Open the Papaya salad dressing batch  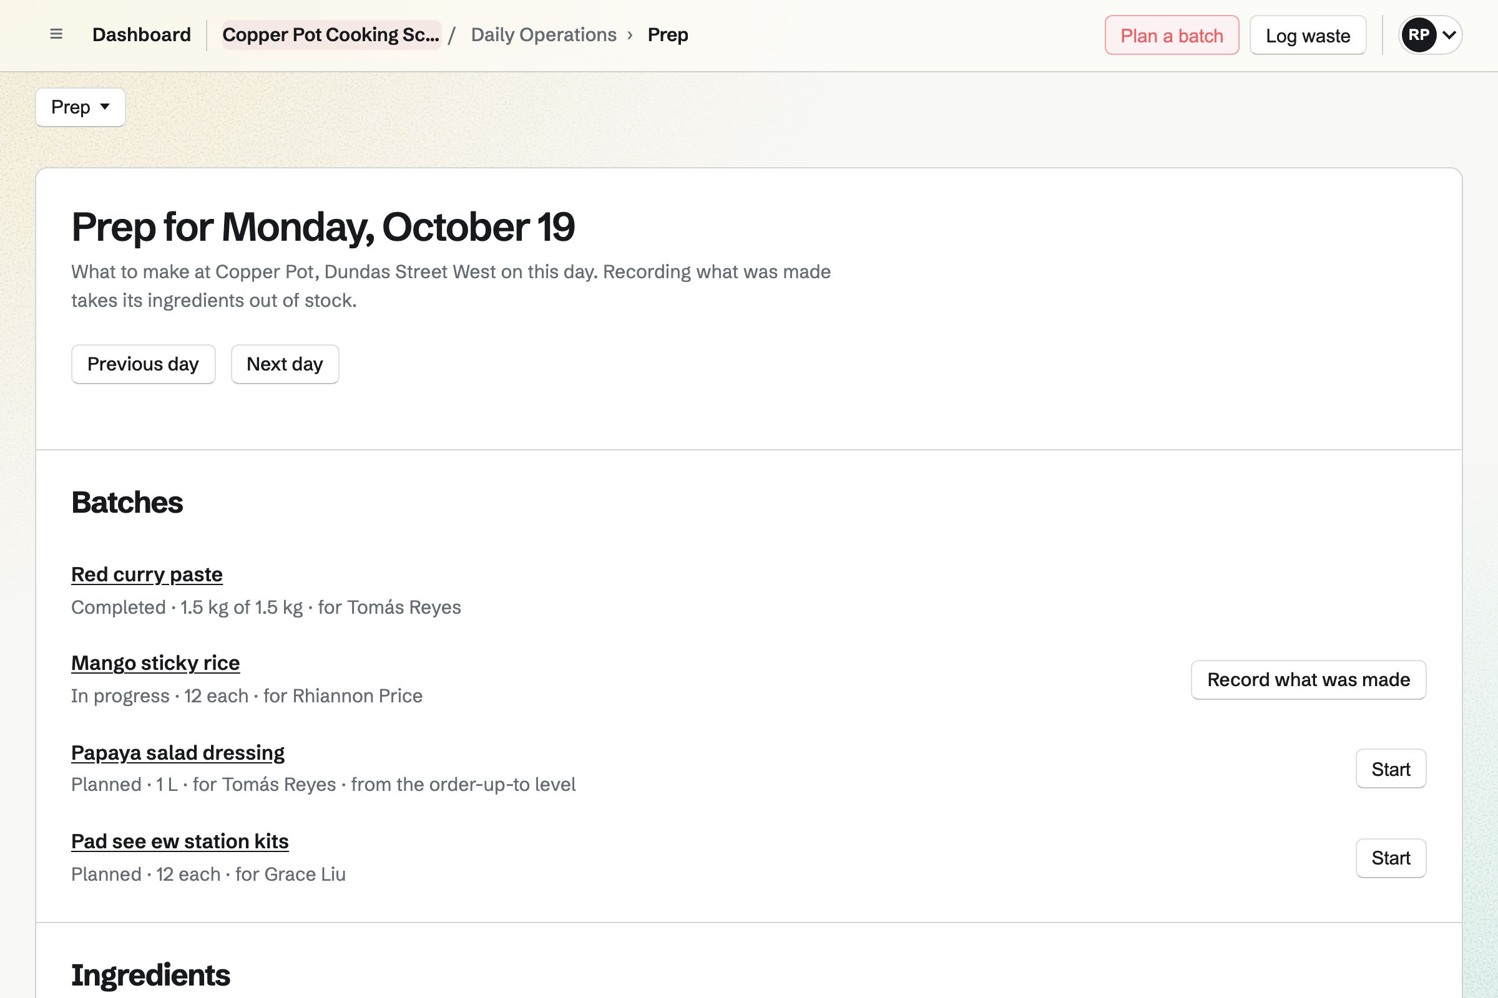point(178,752)
